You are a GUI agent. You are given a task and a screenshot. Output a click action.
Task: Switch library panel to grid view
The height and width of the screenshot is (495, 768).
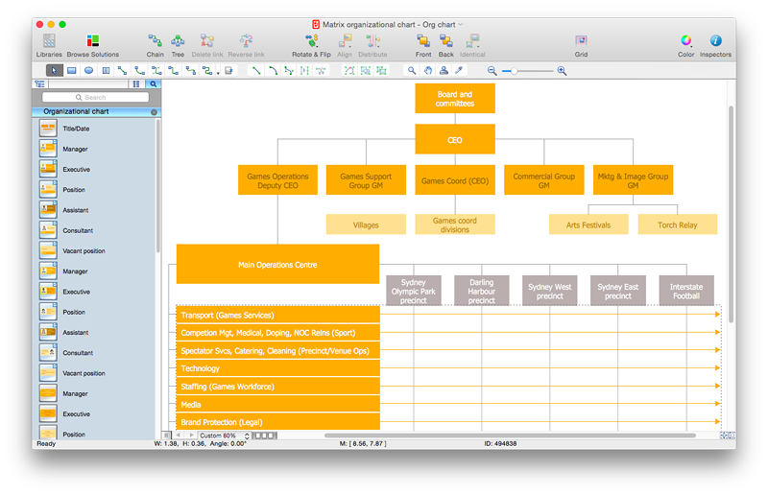click(136, 84)
